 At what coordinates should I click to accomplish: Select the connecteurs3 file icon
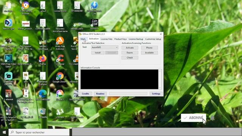tap(60, 6)
